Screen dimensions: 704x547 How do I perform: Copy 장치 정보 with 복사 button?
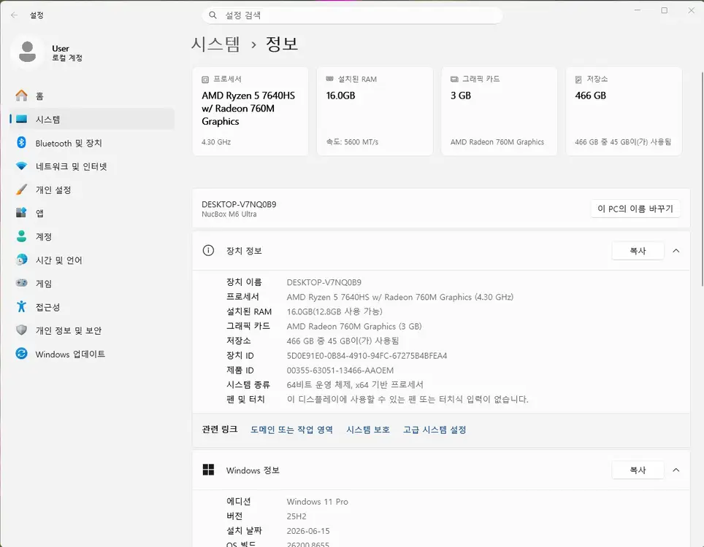click(x=638, y=251)
